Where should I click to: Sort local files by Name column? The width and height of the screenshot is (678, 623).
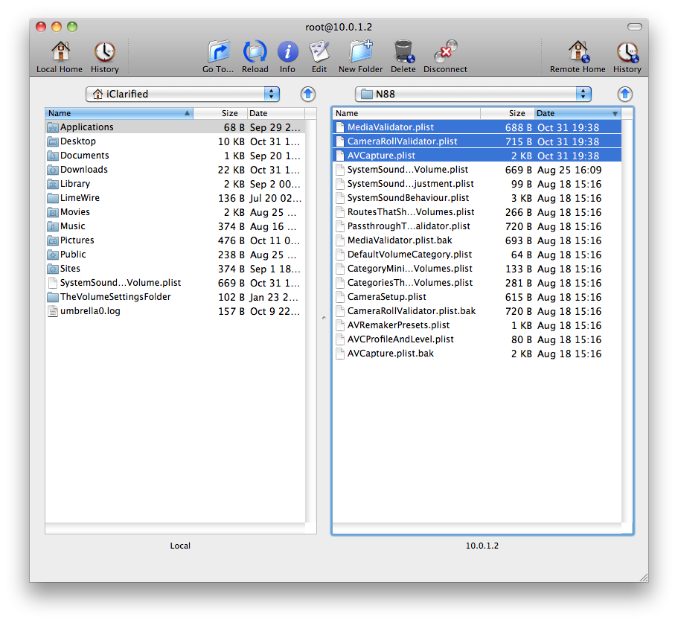[119, 113]
